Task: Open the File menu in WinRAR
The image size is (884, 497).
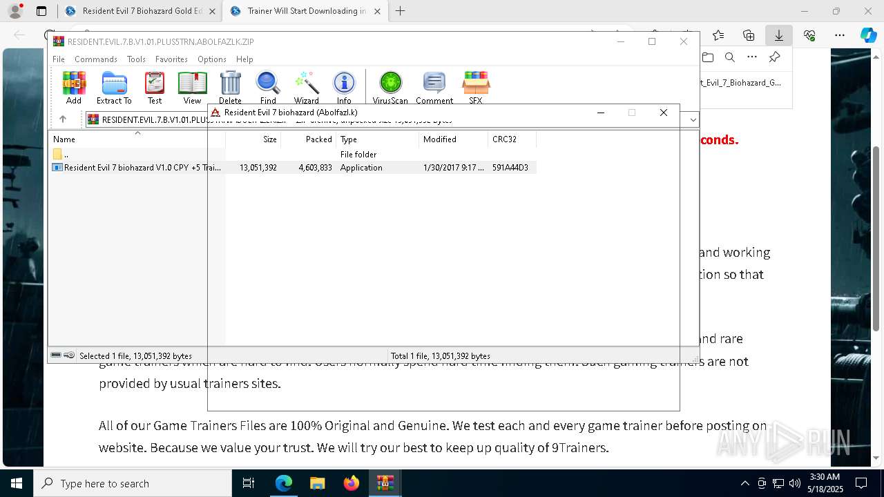Action: (x=59, y=59)
